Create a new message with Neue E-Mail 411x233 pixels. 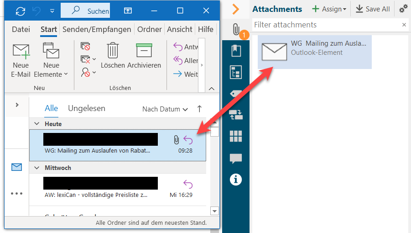(x=21, y=60)
